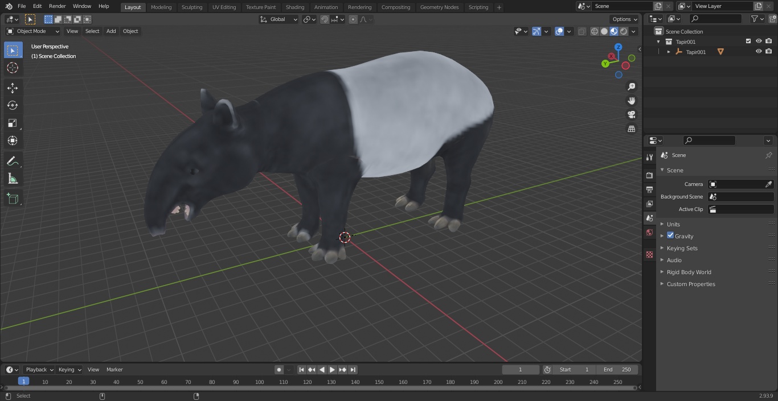
Task: Open the View Layer properties tab
Action: pos(649,204)
